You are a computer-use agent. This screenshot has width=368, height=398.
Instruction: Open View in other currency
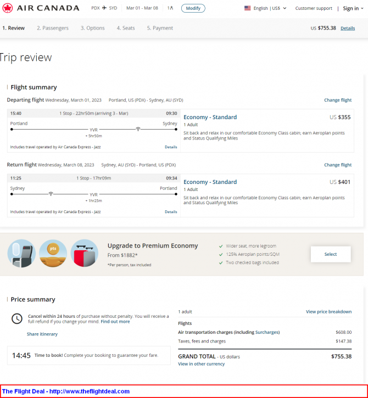click(x=202, y=364)
